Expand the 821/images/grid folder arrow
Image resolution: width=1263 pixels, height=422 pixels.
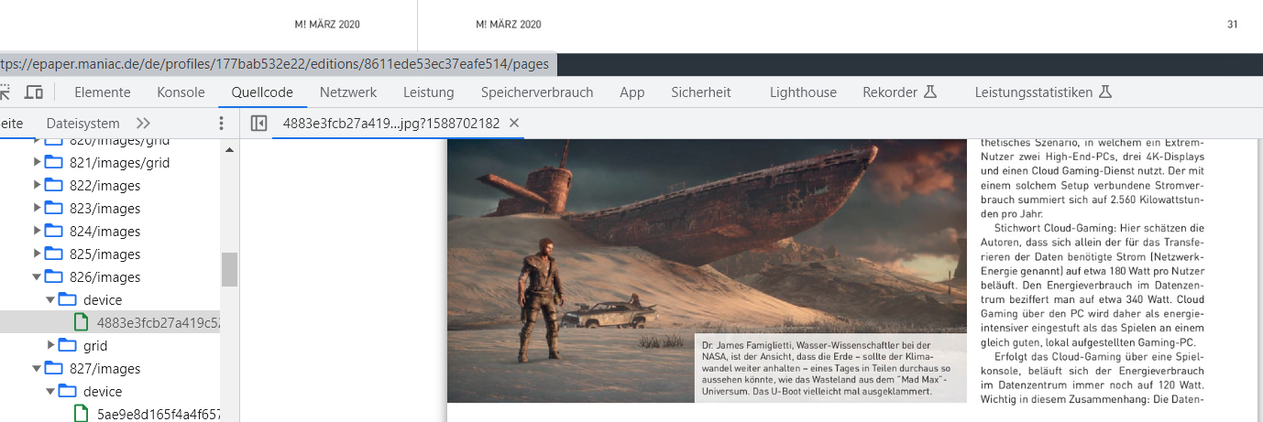[x=37, y=162]
